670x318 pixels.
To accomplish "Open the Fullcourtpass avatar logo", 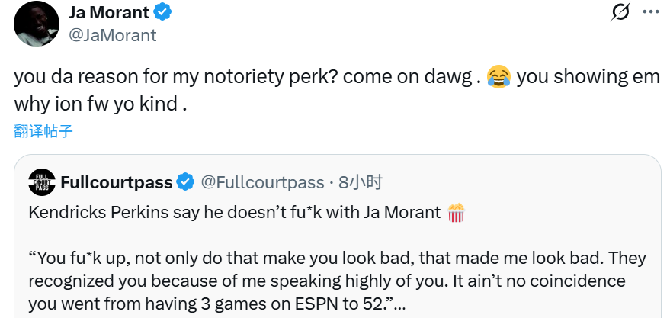I will [x=42, y=182].
